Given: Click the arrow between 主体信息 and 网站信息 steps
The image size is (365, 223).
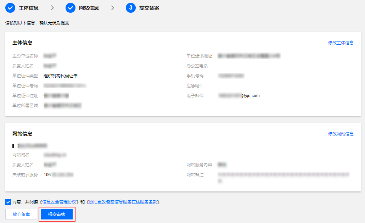Looking at the screenshot, I should 52,8.
